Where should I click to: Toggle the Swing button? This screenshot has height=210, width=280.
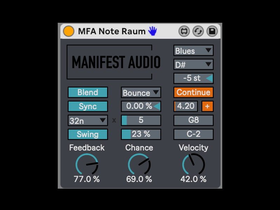pyautogui.click(x=87, y=134)
